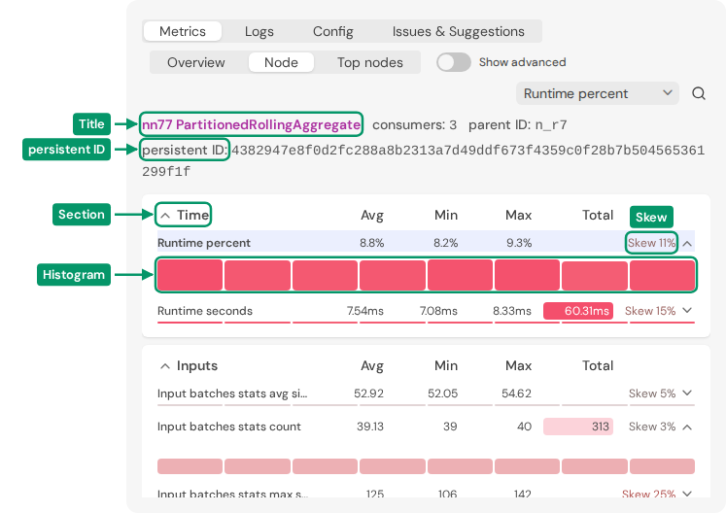Click the 60.31ms total value
The height and width of the screenshot is (513, 726).
578,311
